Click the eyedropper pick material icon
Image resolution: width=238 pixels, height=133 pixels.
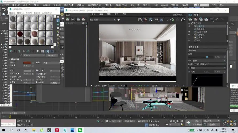point(21,55)
